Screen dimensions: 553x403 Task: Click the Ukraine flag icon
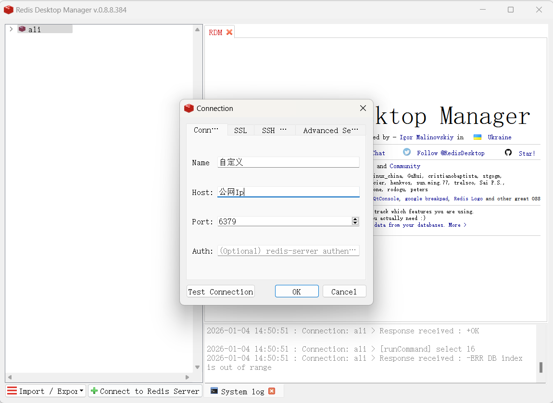(x=478, y=137)
